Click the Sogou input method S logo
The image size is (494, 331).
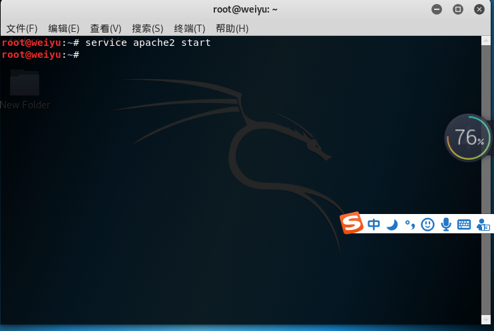click(x=351, y=223)
